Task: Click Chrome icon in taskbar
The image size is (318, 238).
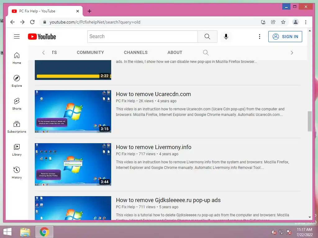Action: 44,232
